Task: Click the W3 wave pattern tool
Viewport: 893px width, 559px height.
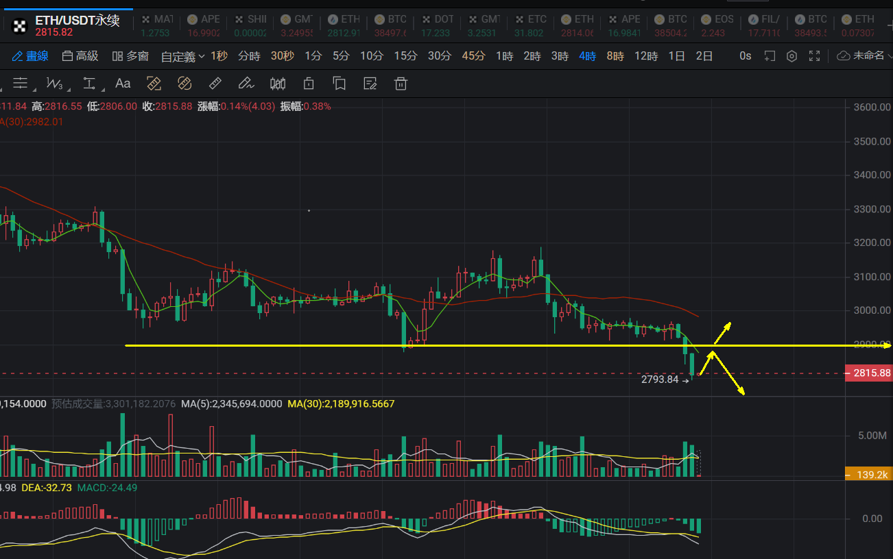Action: pyautogui.click(x=55, y=84)
